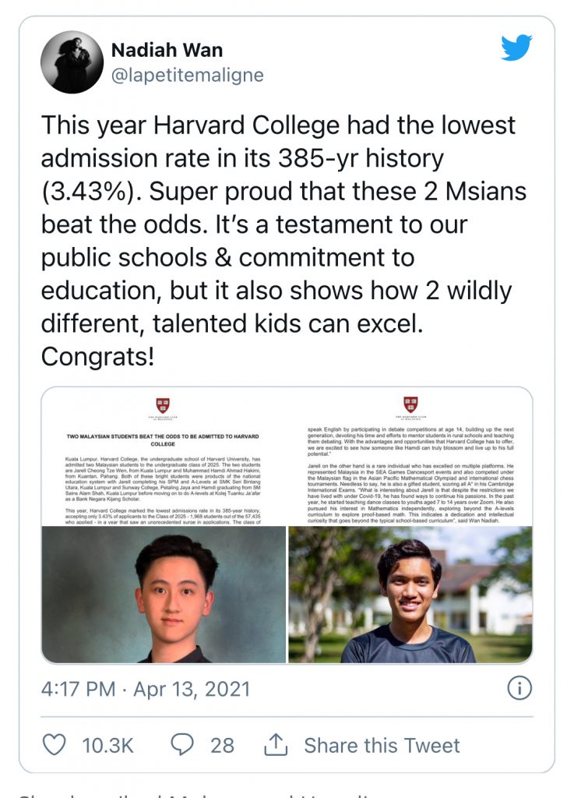
Task: Select the Share this Tweet link
Action: pyautogui.click(x=382, y=745)
